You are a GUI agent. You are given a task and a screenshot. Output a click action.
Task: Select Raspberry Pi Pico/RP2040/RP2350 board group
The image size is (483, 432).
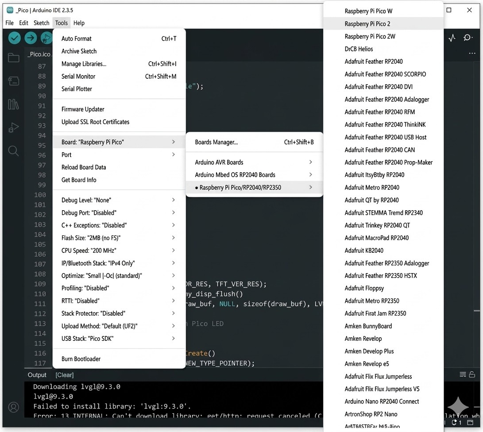(x=255, y=188)
